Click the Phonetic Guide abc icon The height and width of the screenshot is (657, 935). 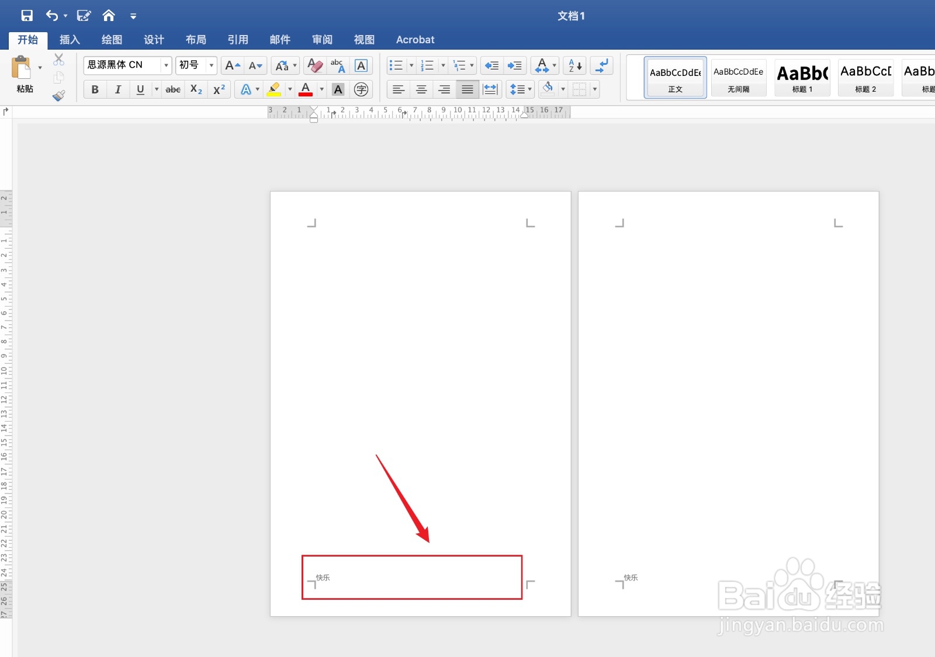pos(338,65)
